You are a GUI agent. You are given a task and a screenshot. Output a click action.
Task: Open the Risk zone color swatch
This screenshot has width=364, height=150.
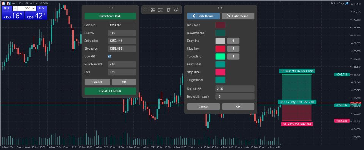pos(220,25)
